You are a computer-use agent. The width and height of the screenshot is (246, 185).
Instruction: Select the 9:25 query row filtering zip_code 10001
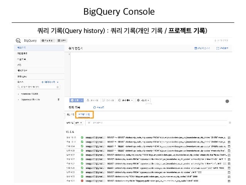148,168
